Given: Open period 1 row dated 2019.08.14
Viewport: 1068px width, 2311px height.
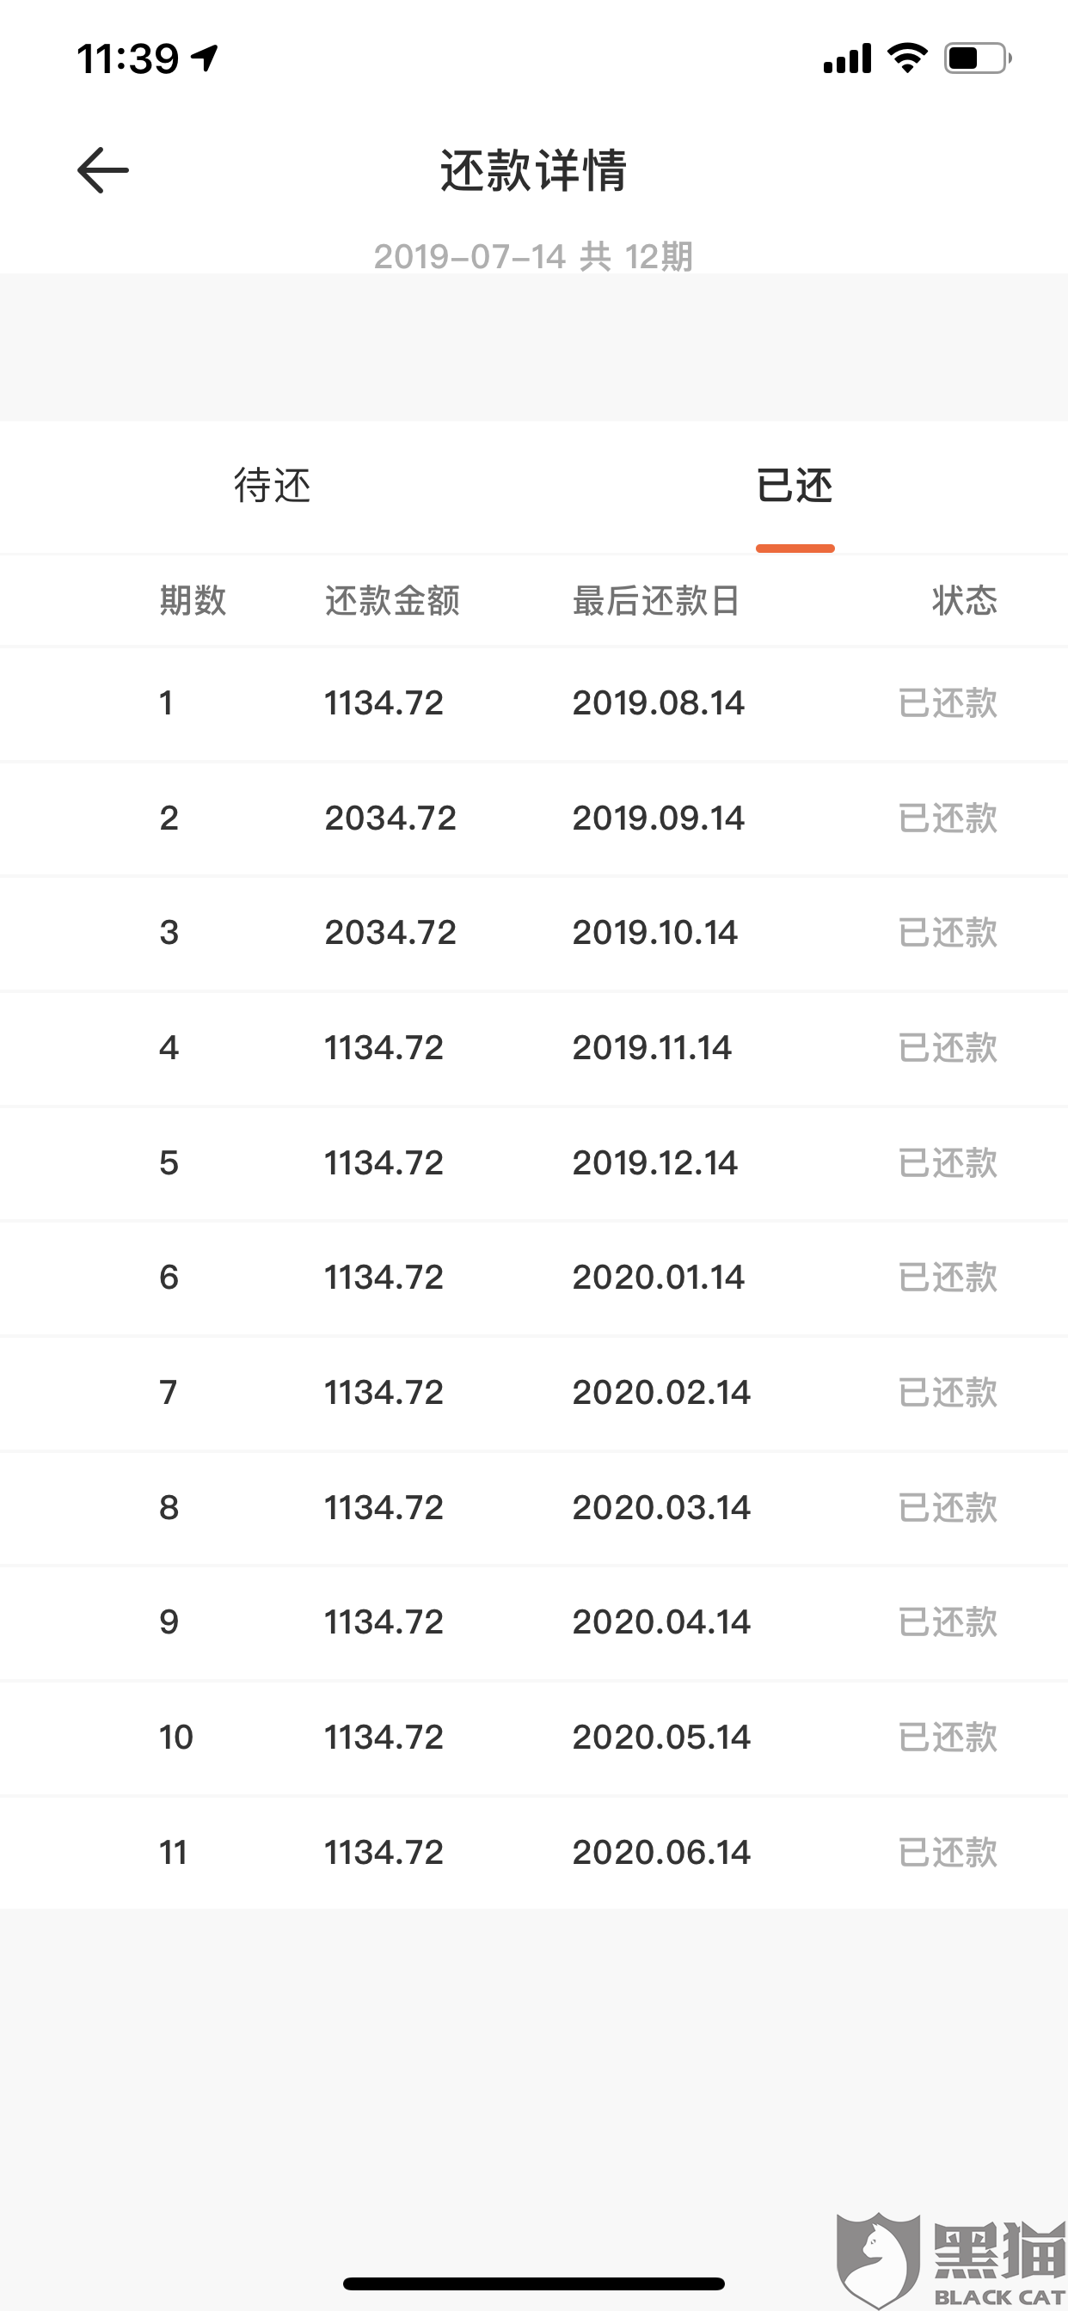Looking at the screenshot, I should pos(534,703).
